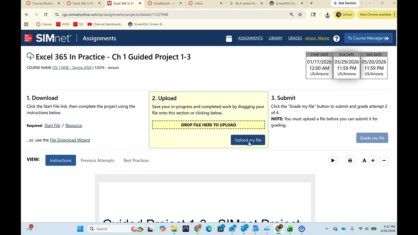The height and width of the screenshot is (235, 418).
Task: Open the School profile chip
Action: pos(344,14)
